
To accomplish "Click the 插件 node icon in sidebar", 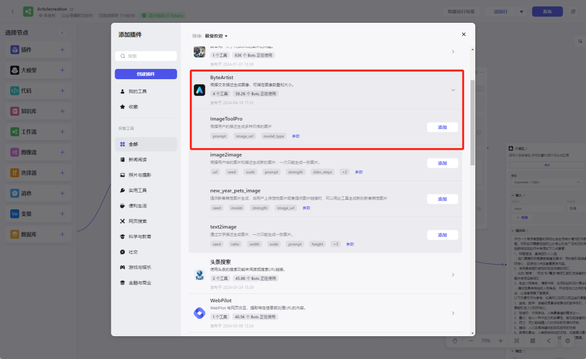I will click(x=15, y=50).
